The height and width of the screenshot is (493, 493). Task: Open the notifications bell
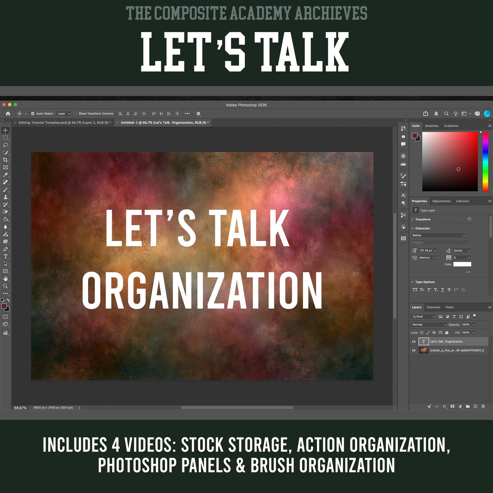(436, 114)
